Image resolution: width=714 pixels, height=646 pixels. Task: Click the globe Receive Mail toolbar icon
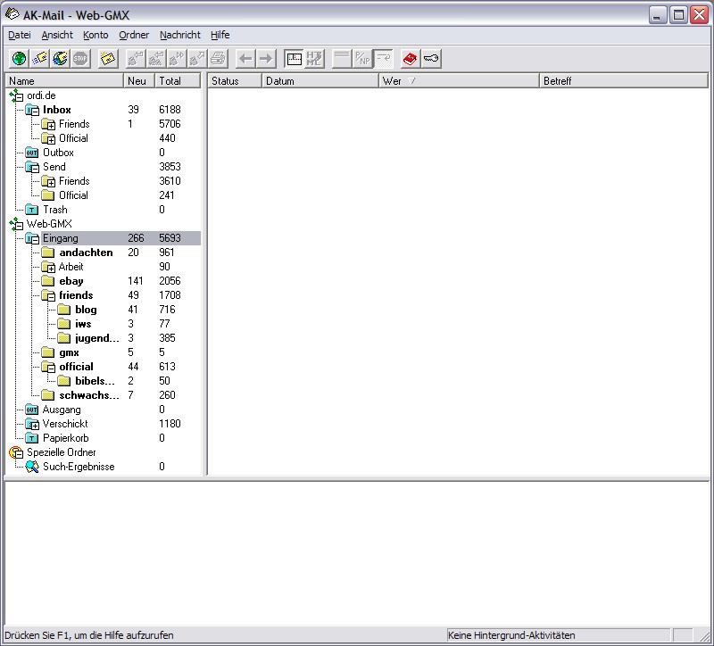point(19,59)
